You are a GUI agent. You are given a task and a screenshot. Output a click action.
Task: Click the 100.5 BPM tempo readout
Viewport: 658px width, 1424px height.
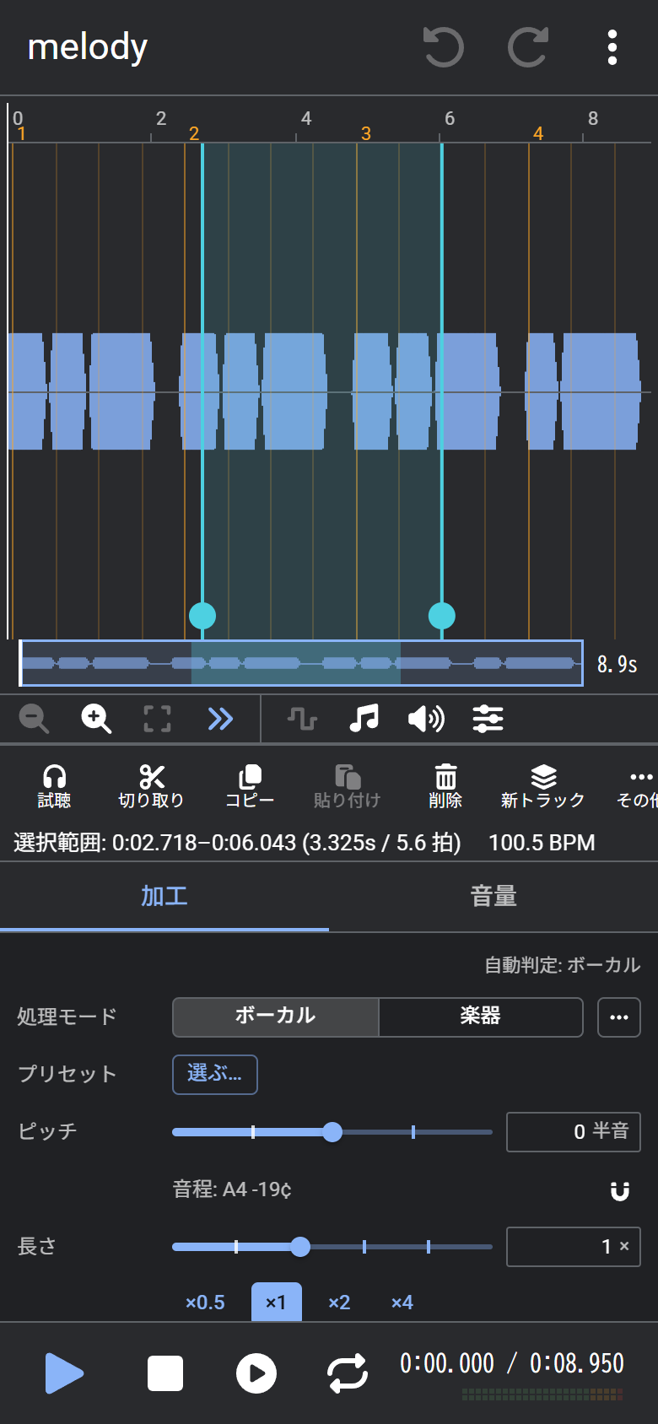pyautogui.click(x=542, y=843)
